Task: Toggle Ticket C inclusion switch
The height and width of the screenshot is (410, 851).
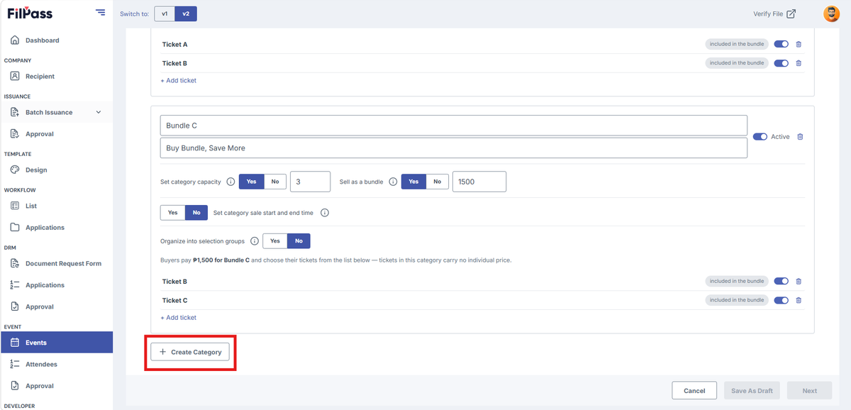Action: click(x=781, y=300)
